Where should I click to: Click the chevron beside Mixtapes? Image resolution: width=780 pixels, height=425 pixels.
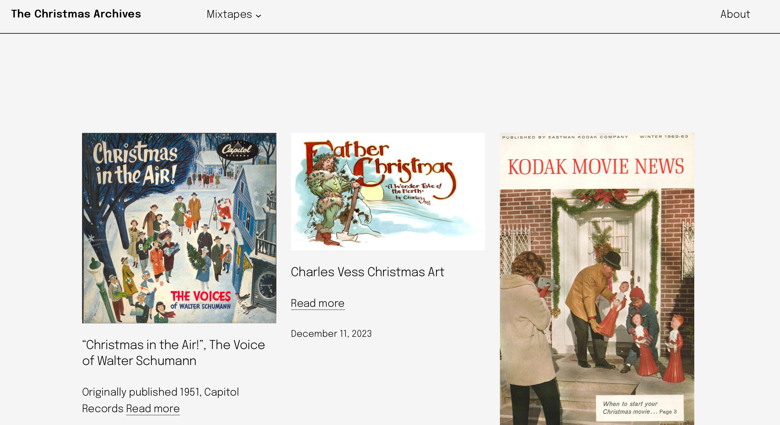[x=258, y=16]
